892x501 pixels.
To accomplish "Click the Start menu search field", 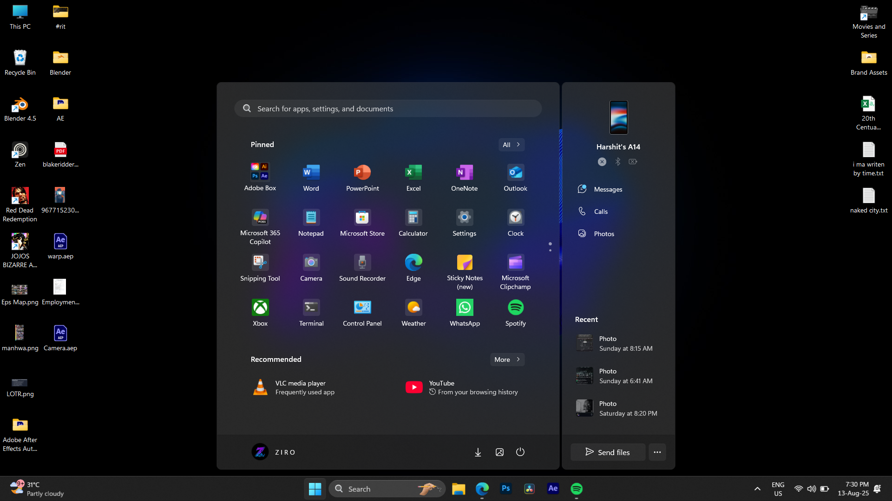I will (388, 109).
